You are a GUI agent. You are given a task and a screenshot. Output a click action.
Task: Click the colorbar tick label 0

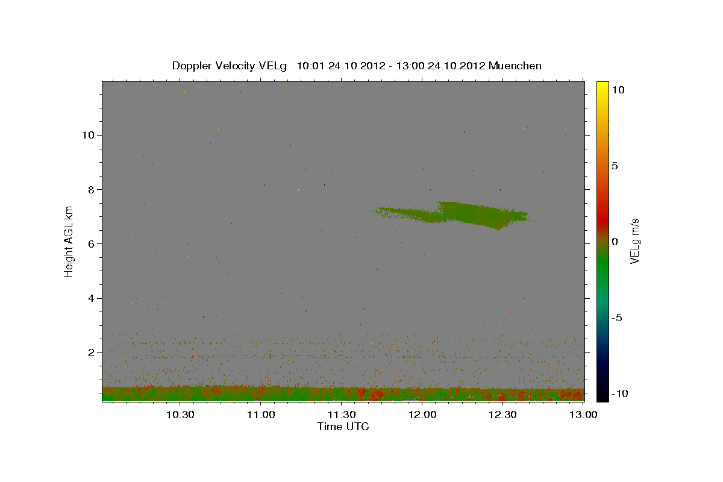pos(615,242)
